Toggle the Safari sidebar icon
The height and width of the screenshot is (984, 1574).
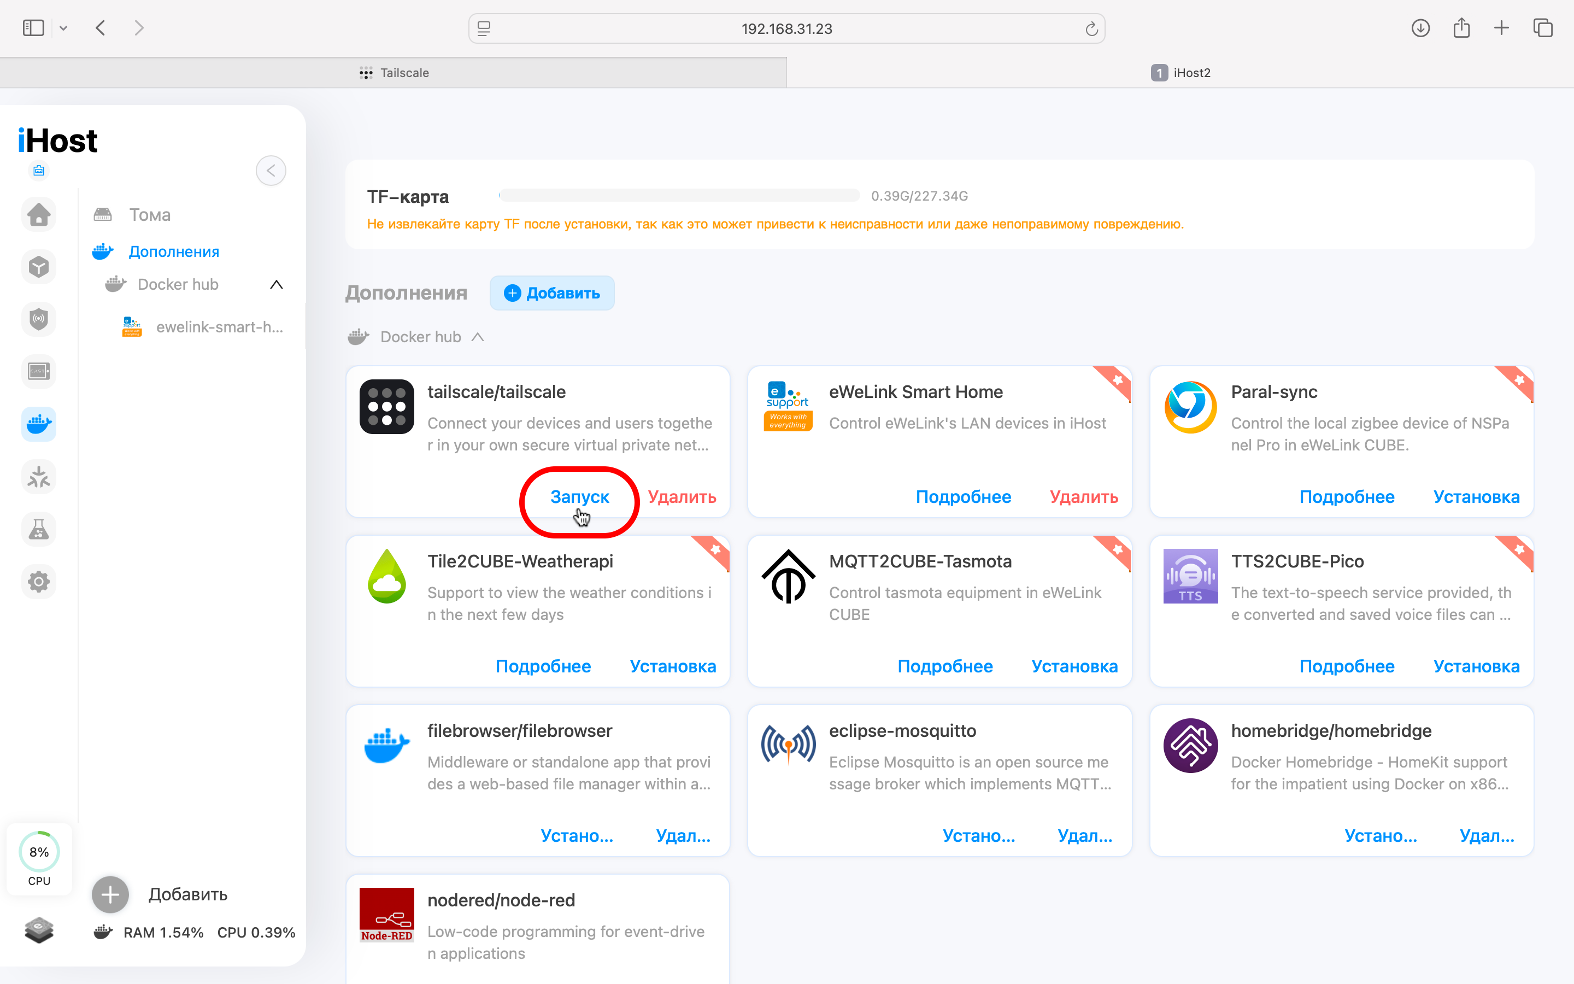pyautogui.click(x=33, y=28)
